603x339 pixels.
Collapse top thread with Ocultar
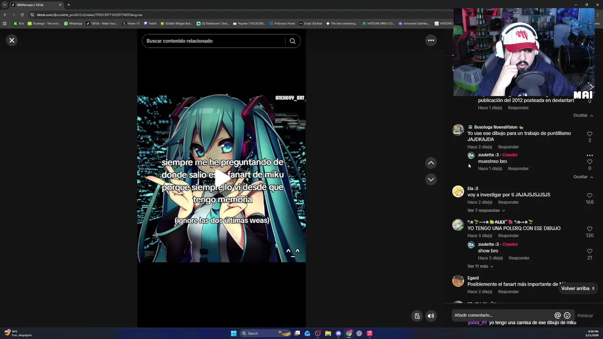pyautogui.click(x=583, y=115)
